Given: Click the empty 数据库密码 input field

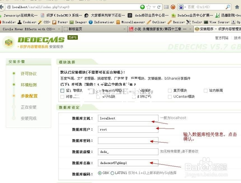Looking at the screenshot, I should pos(128,141).
